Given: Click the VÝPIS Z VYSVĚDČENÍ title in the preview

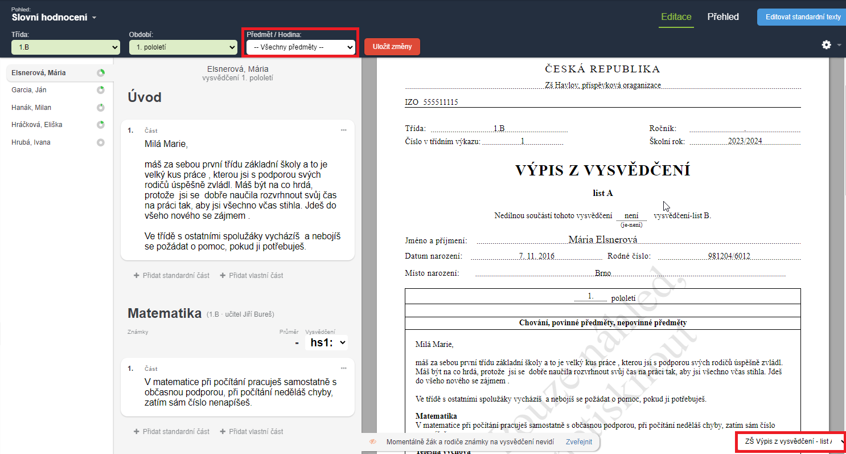Looking at the screenshot, I should (603, 170).
